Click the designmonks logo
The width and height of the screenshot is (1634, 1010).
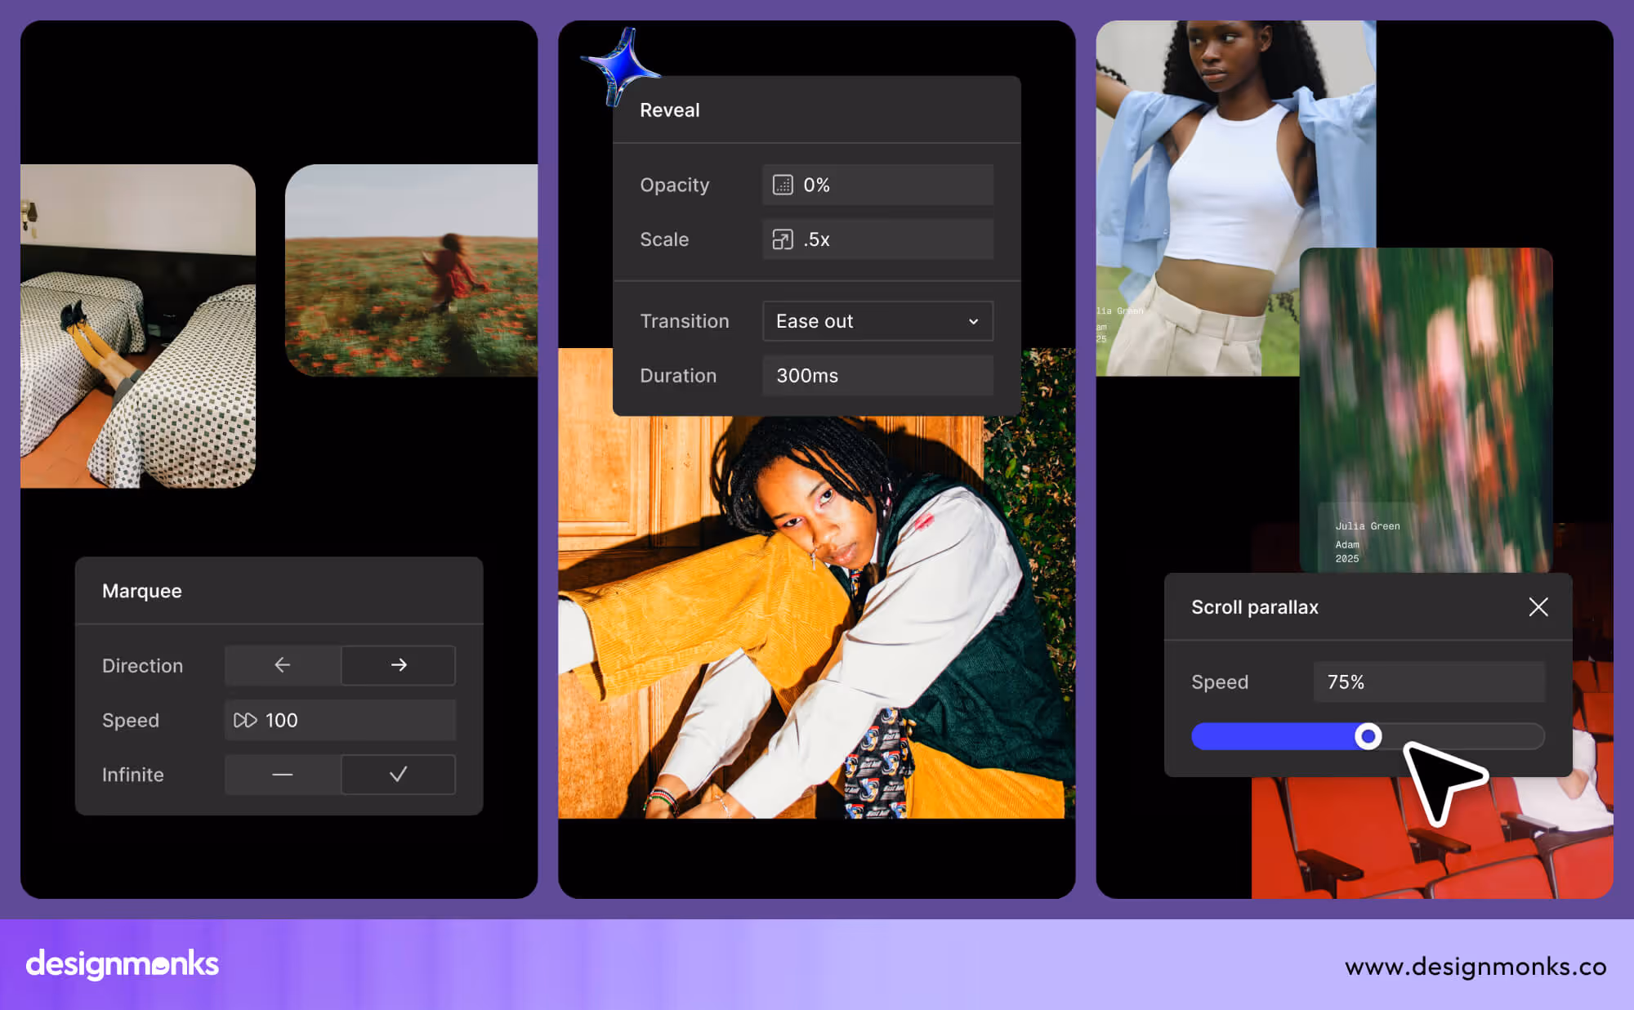123,964
